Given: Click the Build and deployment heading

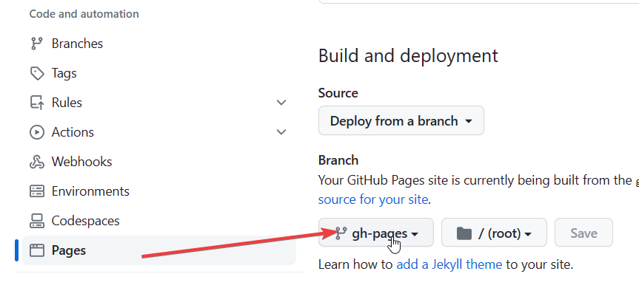Looking at the screenshot, I should (408, 55).
